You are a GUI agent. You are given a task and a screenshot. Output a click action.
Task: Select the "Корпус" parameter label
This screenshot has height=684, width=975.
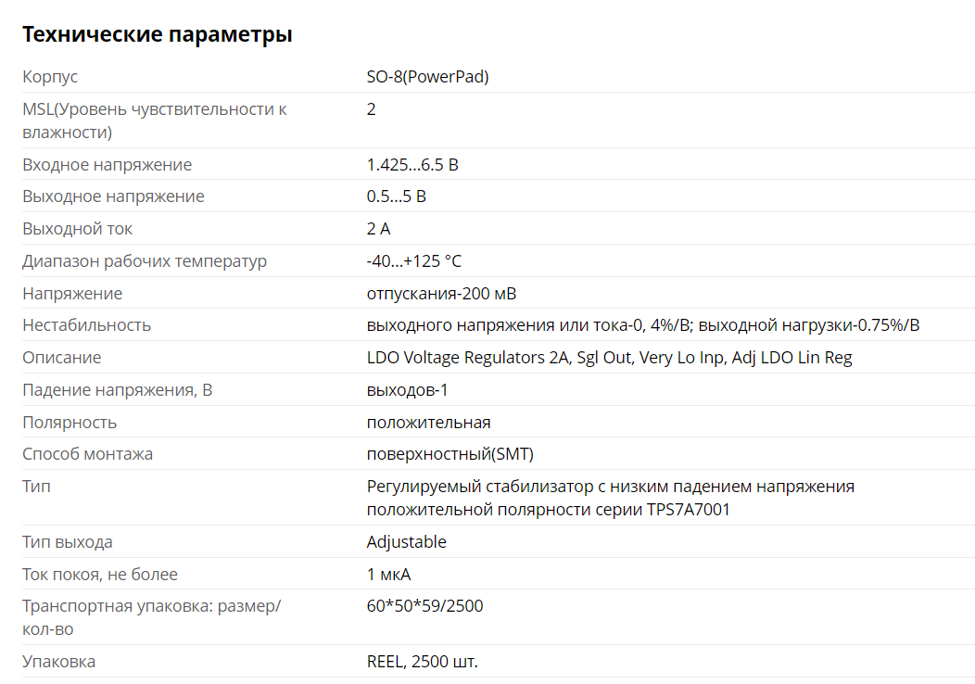tap(50, 77)
